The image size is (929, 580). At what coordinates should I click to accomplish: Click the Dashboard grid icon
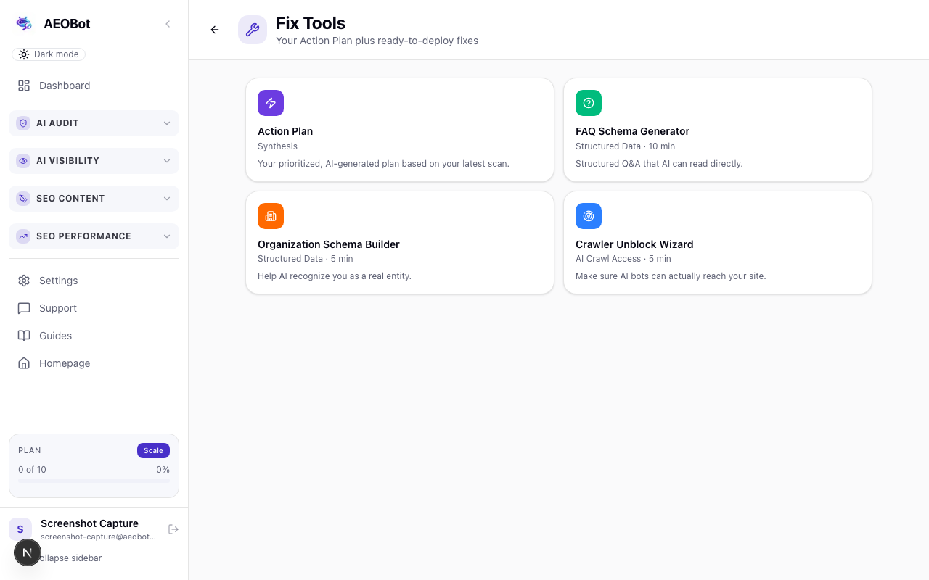pyautogui.click(x=24, y=86)
